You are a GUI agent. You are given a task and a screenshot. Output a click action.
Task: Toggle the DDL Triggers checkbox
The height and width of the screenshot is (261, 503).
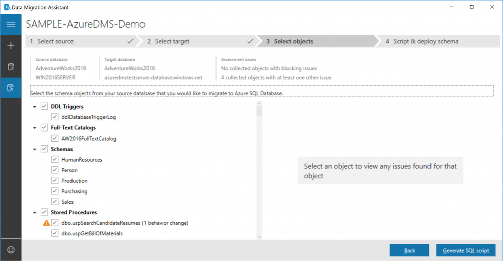coord(44,106)
